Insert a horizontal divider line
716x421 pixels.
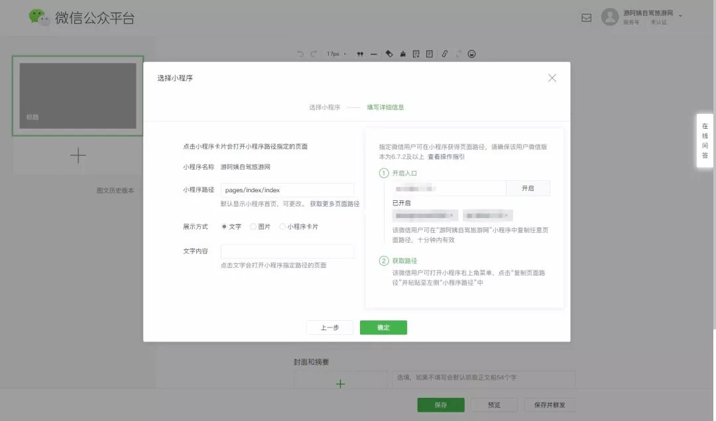tap(373, 54)
